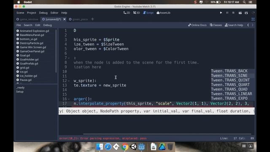
Task: Open GoalHolder.gd script
Action: tap(27, 60)
